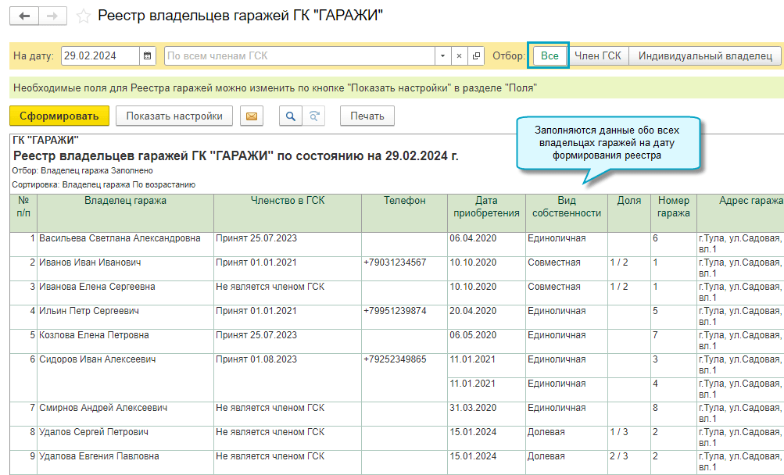Select the "Владелец гаража" column header
784x475 pixels.
click(x=125, y=201)
